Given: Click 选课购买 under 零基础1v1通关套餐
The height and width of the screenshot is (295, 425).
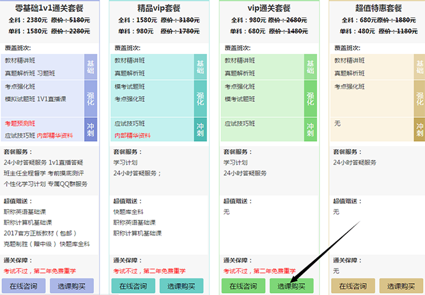Looking at the screenshot, I should pos(72,286).
